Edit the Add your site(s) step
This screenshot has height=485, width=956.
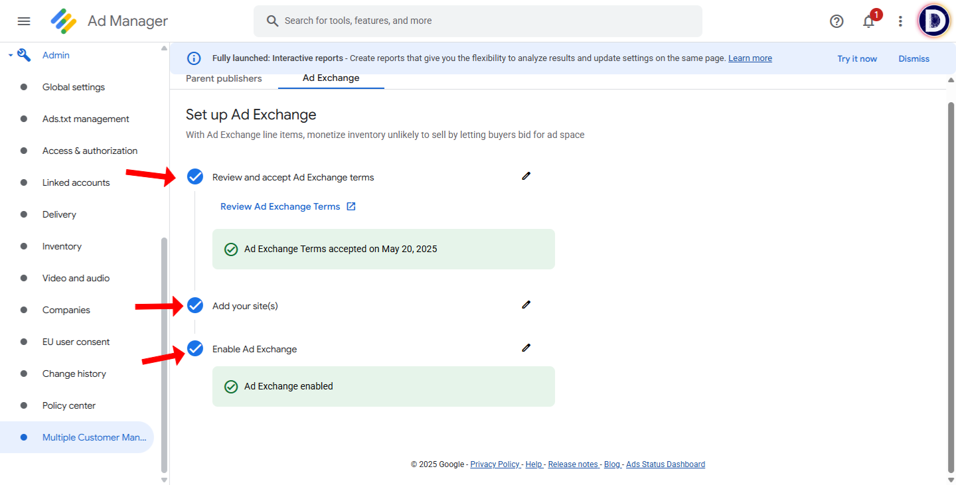click(x=526, y=305)
